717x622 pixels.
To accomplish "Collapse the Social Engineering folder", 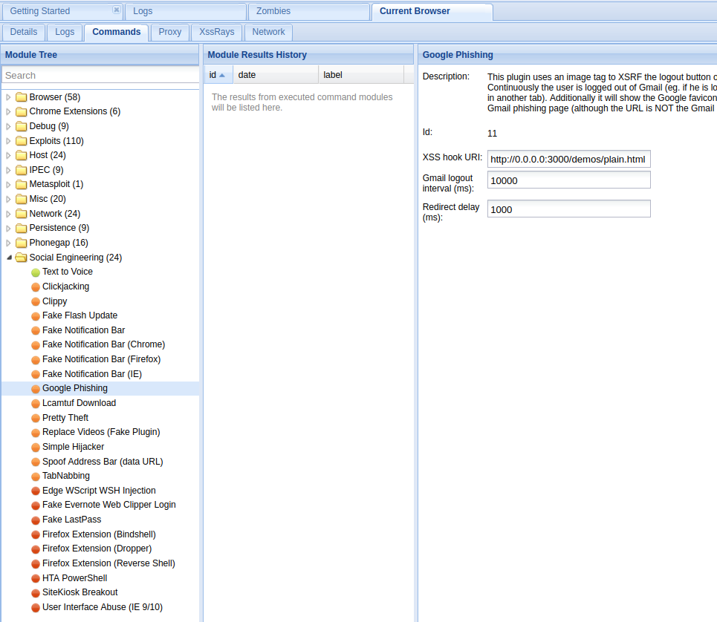I will coord(9,258).
